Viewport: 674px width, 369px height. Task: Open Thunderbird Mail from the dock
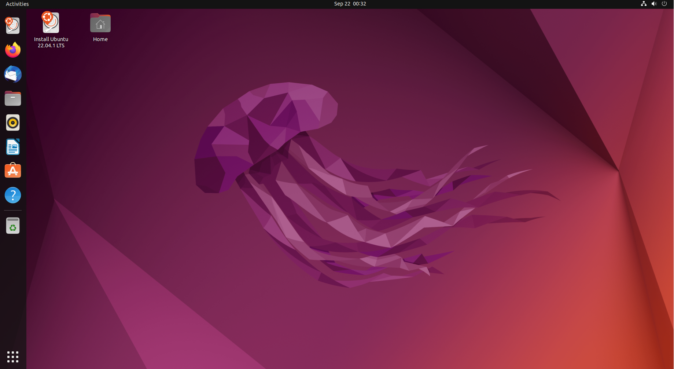pos(13,74)
